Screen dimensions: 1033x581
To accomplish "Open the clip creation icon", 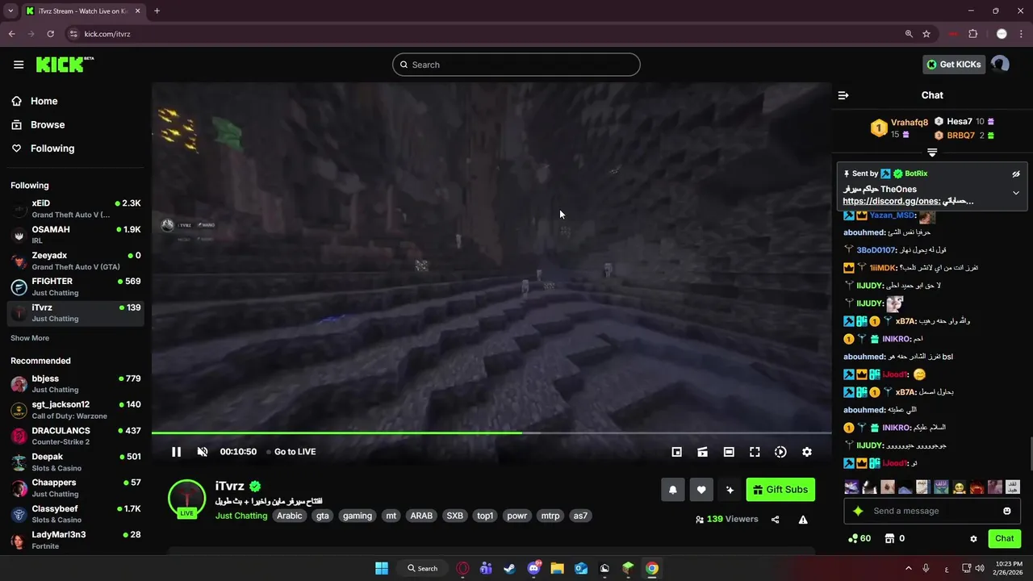I will [703, 452].
